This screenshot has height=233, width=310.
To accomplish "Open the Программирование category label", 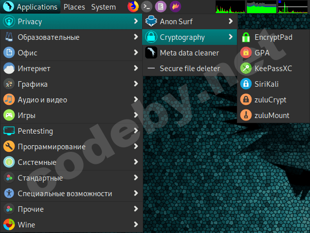I will click(51, 147).
